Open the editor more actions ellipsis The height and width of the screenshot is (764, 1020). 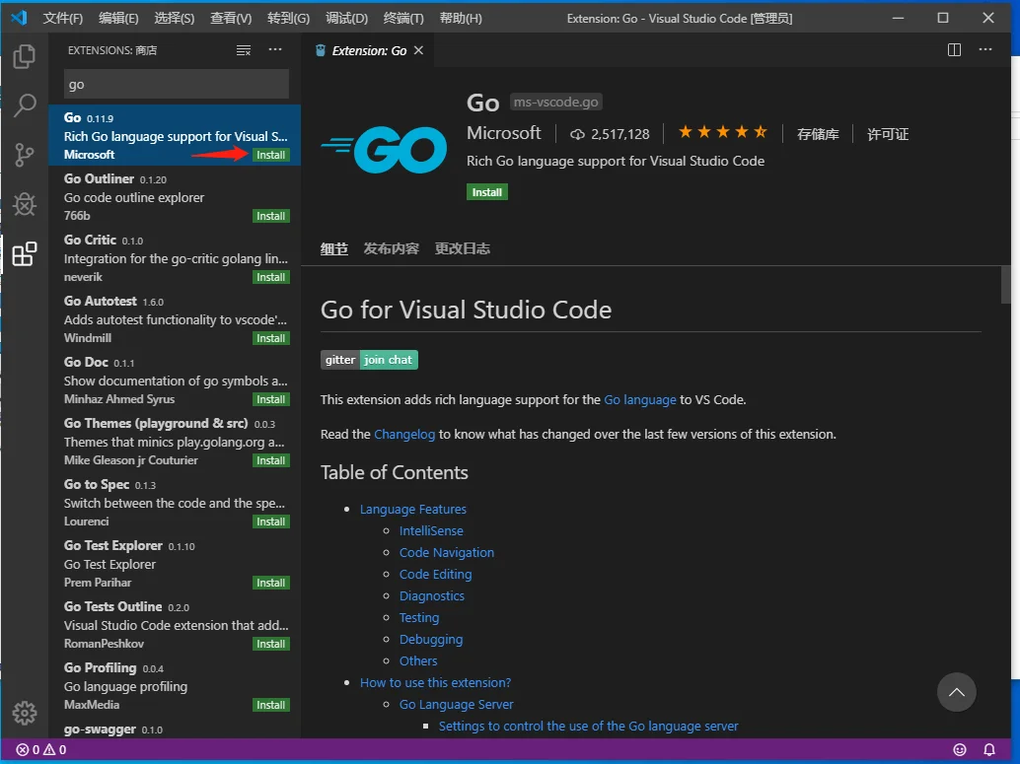985,49
